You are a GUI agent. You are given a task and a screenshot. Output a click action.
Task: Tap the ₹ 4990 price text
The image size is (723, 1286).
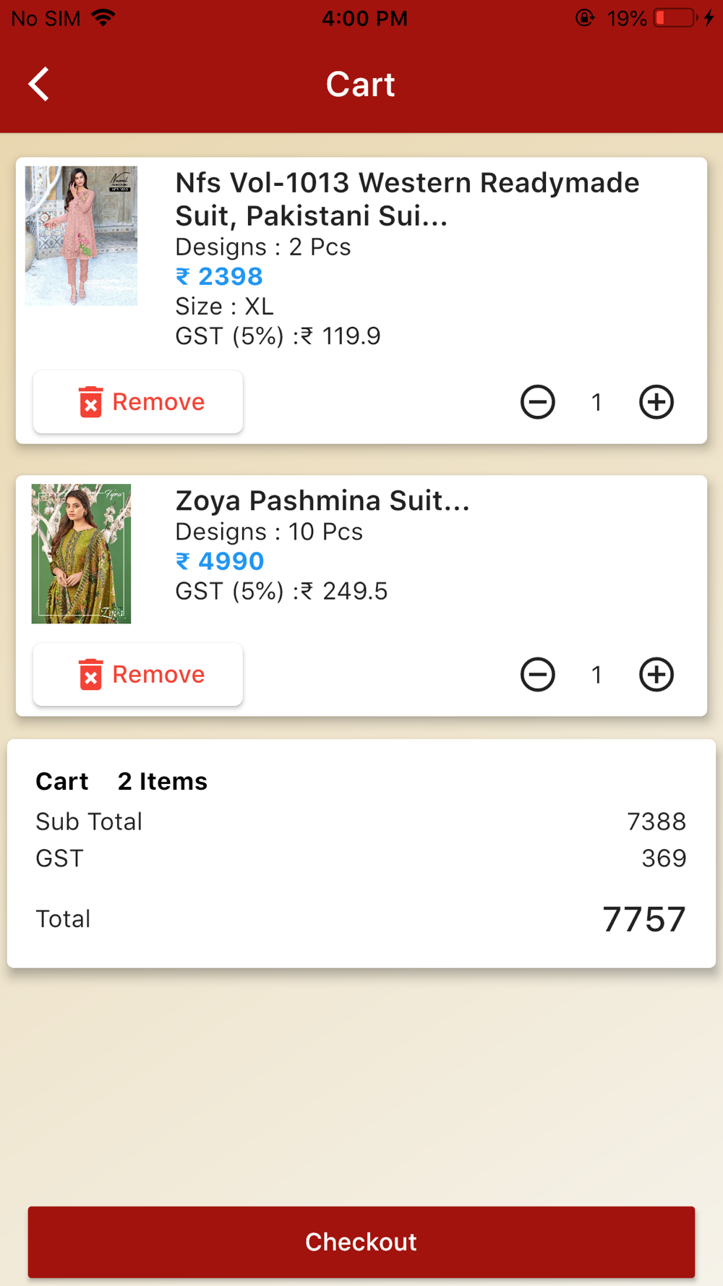click(x=220, y=561)
